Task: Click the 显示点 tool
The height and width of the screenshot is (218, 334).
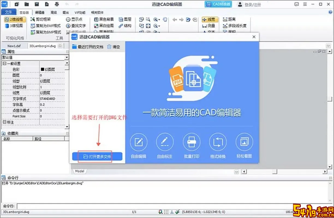Action: click(x=74, y=19)
